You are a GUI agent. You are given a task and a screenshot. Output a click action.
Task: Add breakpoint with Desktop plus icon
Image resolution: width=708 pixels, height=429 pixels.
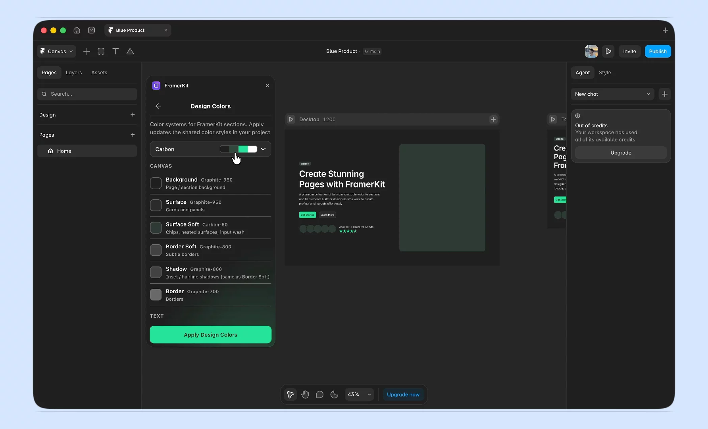[493, 120]
